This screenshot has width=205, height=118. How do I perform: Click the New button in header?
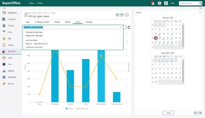point(31,3)
